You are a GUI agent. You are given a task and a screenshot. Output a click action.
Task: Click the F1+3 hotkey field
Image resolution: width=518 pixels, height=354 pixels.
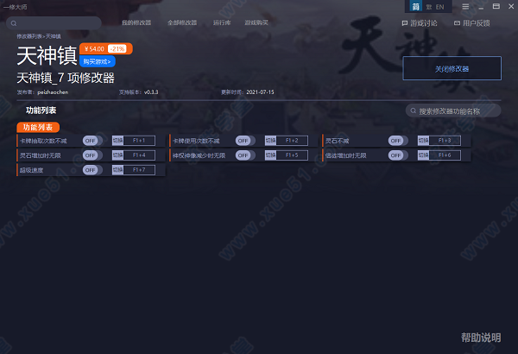445,141
